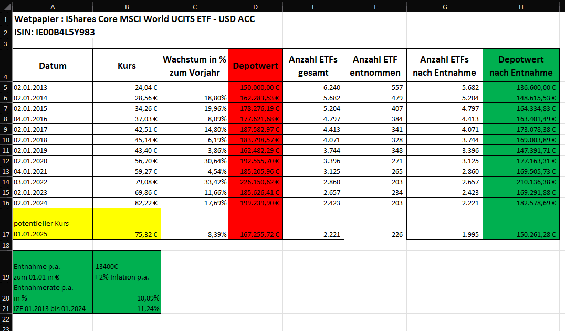Select Kurs cell 56,70 €
The image size is (565, 331).
point(127,160)
